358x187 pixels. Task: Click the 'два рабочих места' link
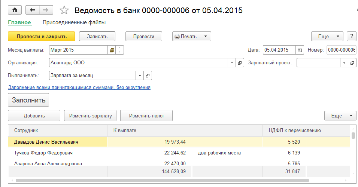[219, 153]
